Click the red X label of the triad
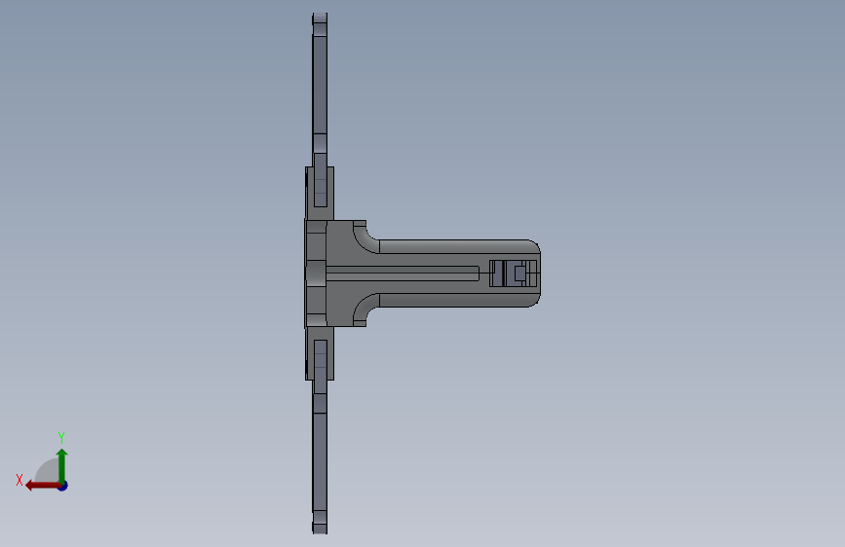Viewport: 845px width, 547px height. [x=19, y=480]
